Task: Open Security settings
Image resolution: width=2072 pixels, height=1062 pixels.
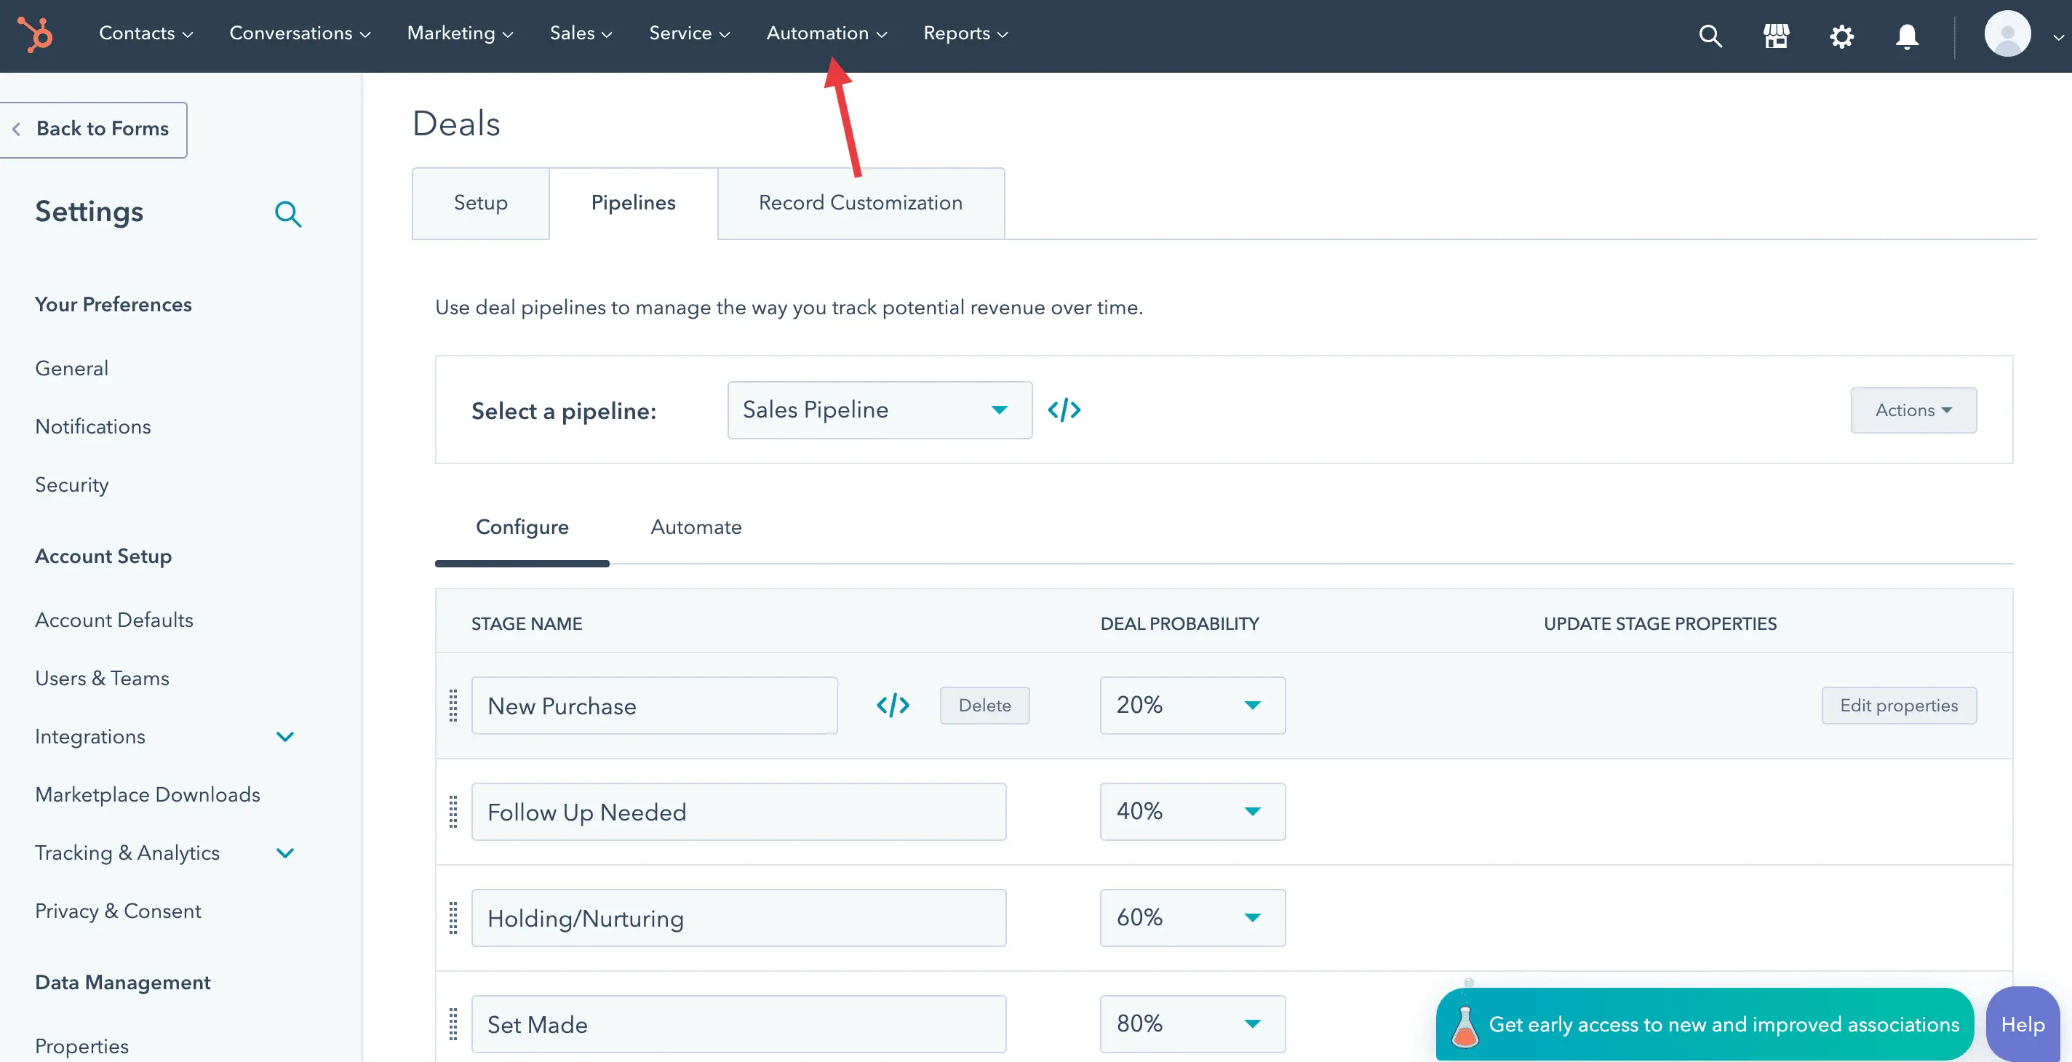Action: pos(71,484)
